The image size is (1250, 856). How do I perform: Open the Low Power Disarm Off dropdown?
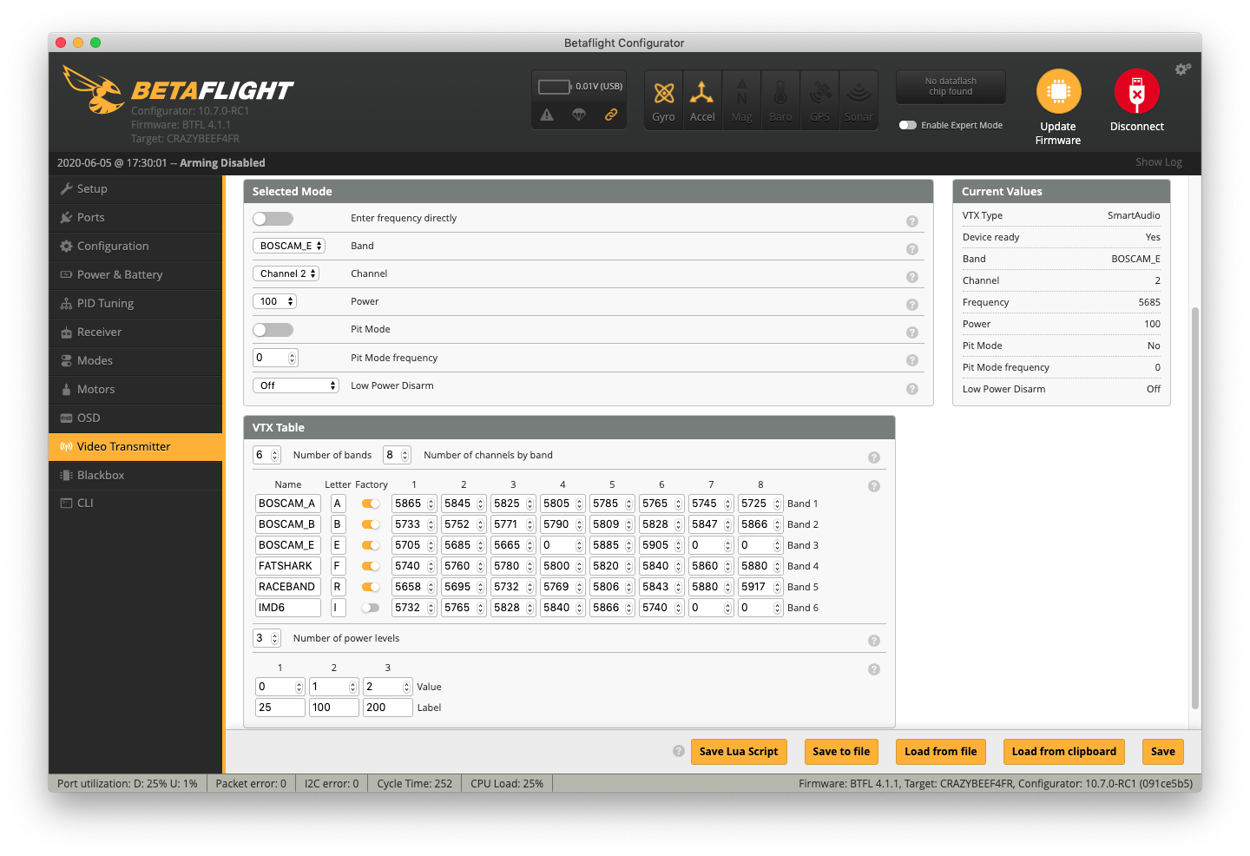(296, 385)
